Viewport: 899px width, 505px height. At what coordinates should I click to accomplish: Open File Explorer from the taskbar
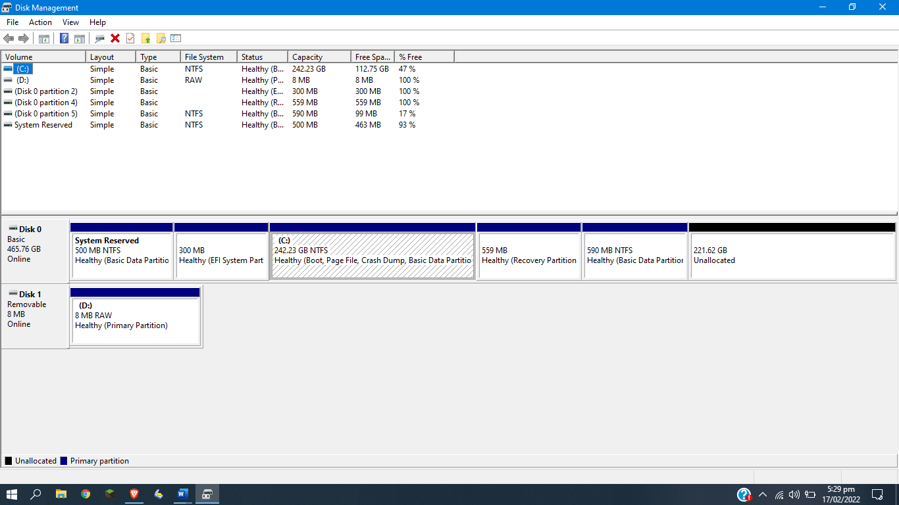[x=61, y=494]
